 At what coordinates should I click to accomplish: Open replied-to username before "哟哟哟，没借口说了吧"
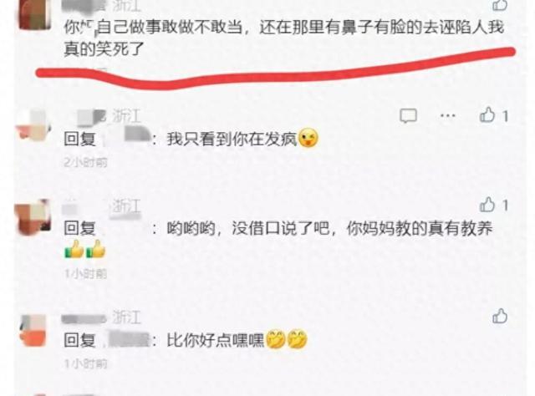point(126,228)
